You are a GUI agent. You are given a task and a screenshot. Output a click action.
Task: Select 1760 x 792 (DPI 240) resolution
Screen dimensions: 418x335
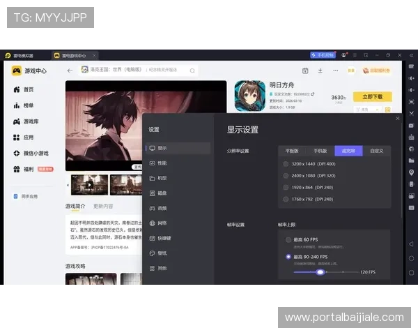[x=308, y=199]
